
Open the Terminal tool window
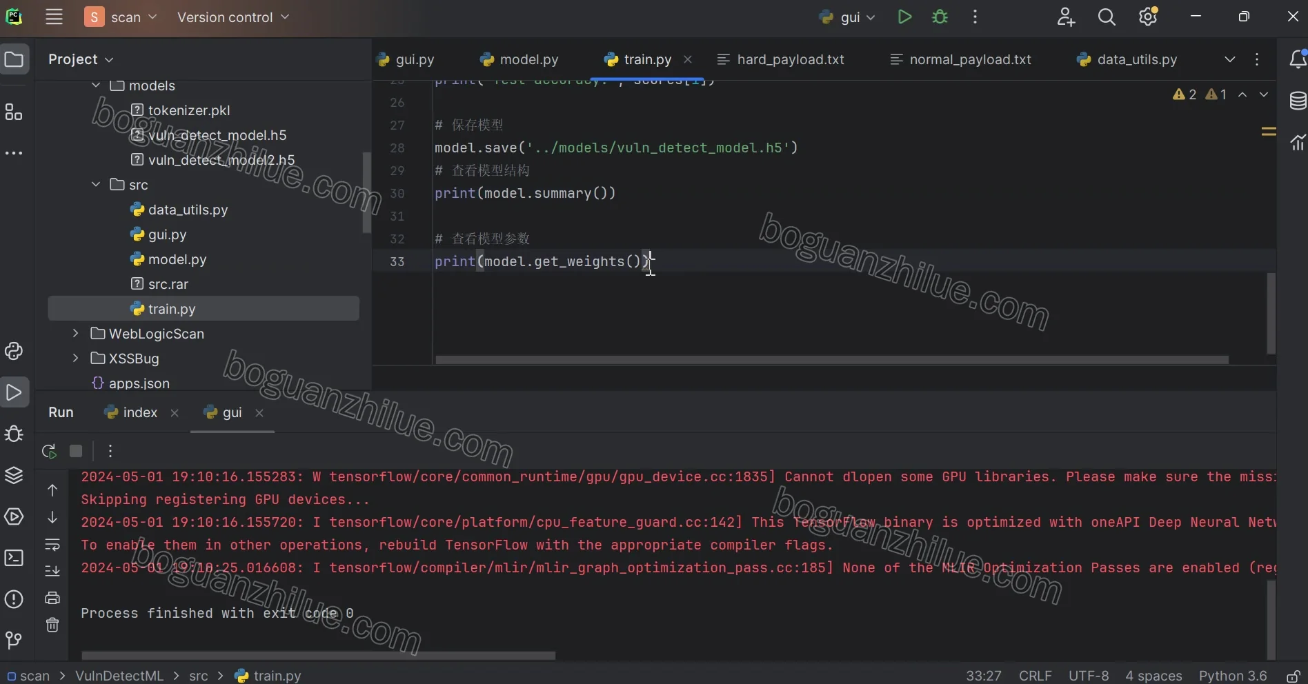point(14,558)
